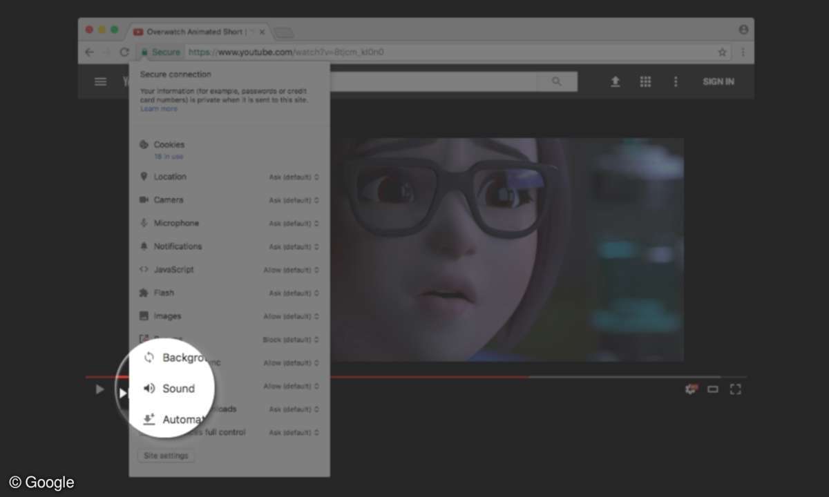Click the YouTube upload arrow icon
The width and height of the screenshot is (829, 497).
[615, 81]
